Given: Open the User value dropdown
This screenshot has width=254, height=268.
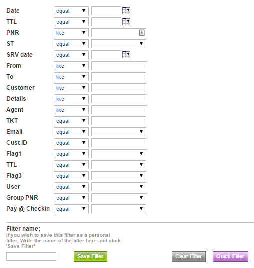Looking at the screenshot, I should (x=119, y=187).
